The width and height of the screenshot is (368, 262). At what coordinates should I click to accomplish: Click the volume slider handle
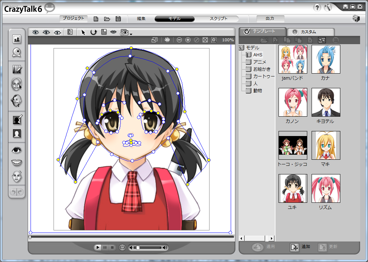coord(138,248)
